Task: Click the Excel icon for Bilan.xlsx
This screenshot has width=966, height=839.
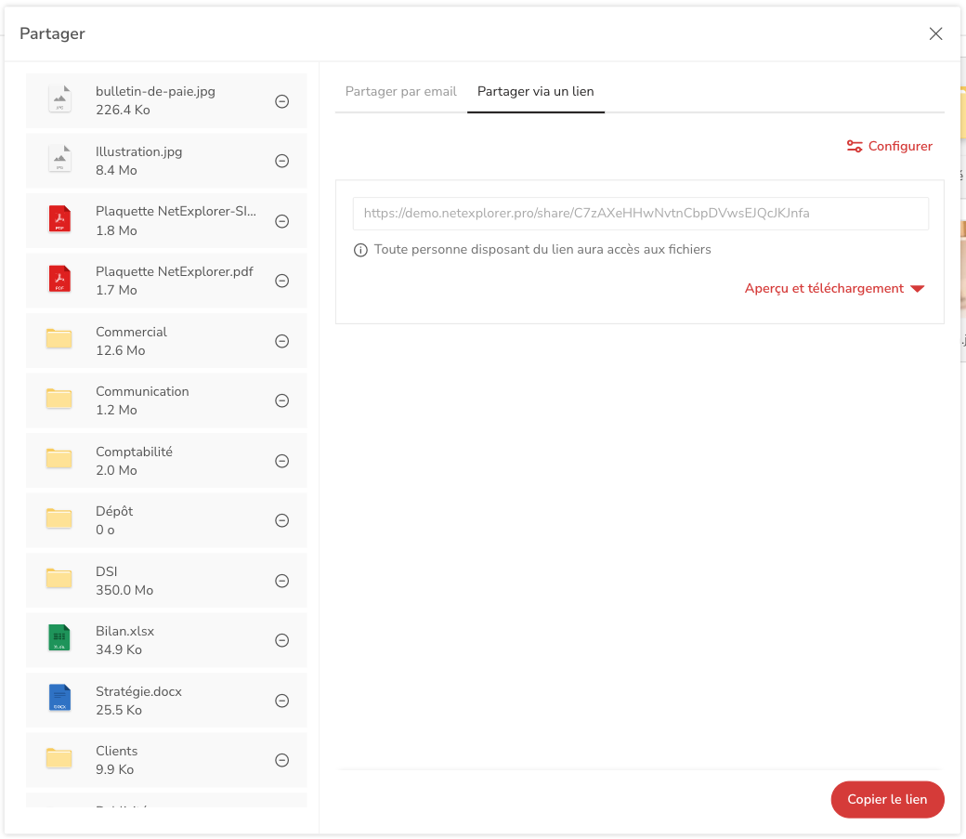Action: (59, 639)
